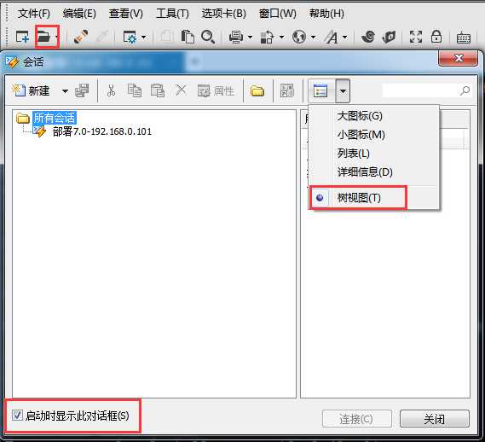Open the 编辑(E) menu
This screenshot has width=485, height=442.
click(x=79, y=14)
